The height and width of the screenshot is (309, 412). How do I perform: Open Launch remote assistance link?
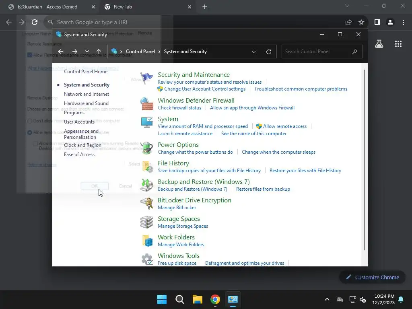[185, 134]
